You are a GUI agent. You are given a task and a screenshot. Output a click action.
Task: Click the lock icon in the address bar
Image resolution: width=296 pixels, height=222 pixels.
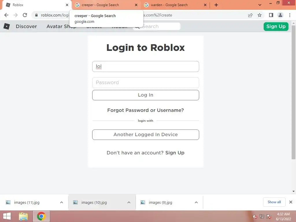[x=36, y=15]
